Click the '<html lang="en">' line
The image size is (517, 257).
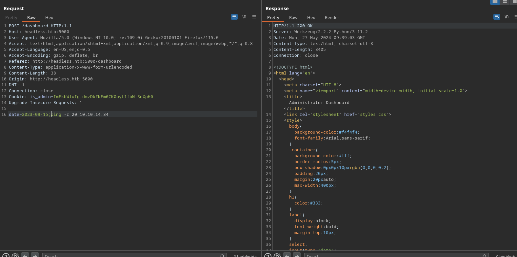(x=294, y=73)
